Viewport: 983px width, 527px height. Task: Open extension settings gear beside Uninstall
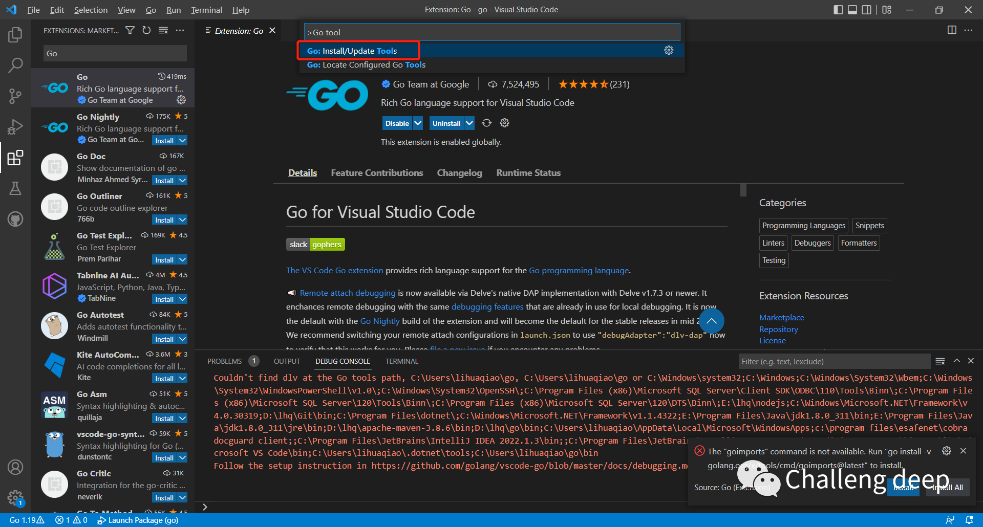504,123
